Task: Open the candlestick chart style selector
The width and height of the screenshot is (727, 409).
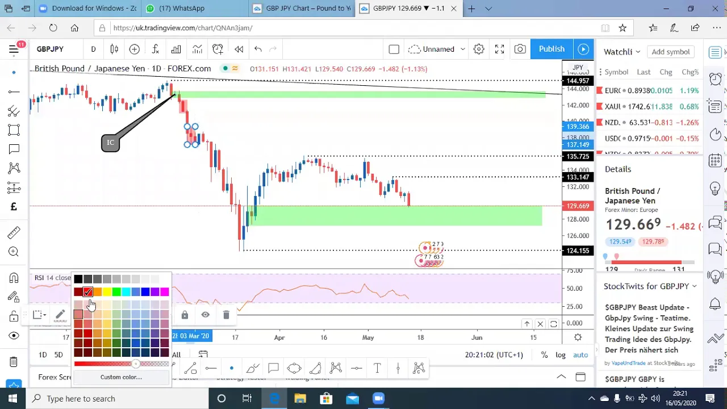Action: pos(114,49)
